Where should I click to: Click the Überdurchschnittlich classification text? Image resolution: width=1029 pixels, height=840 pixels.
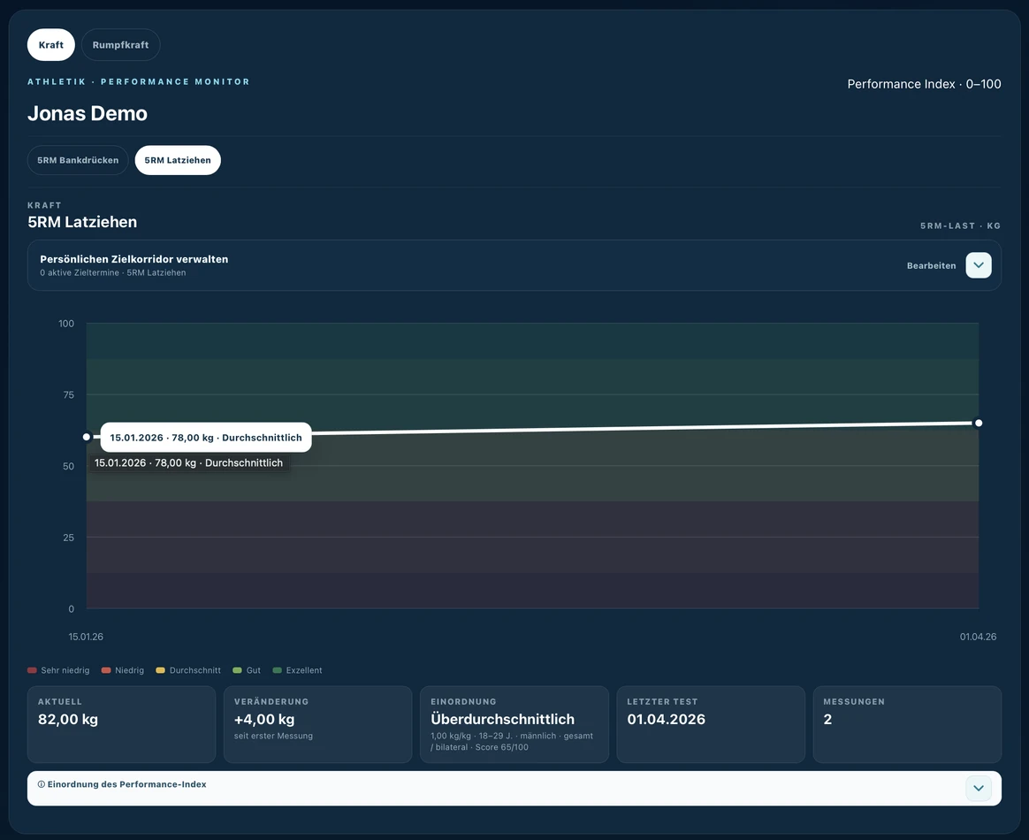click(x=503, y=719)
